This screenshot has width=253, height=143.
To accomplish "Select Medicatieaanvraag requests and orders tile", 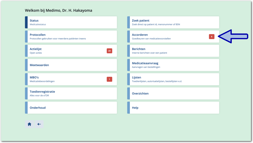I will [x=173, y=65].
